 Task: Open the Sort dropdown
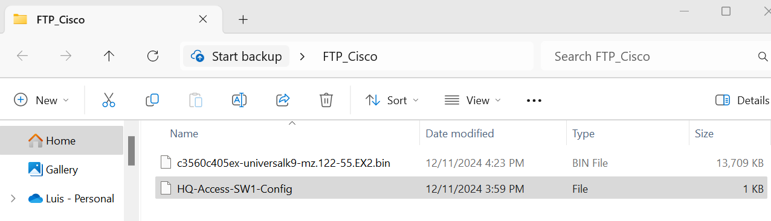click(x=392, y=100)
